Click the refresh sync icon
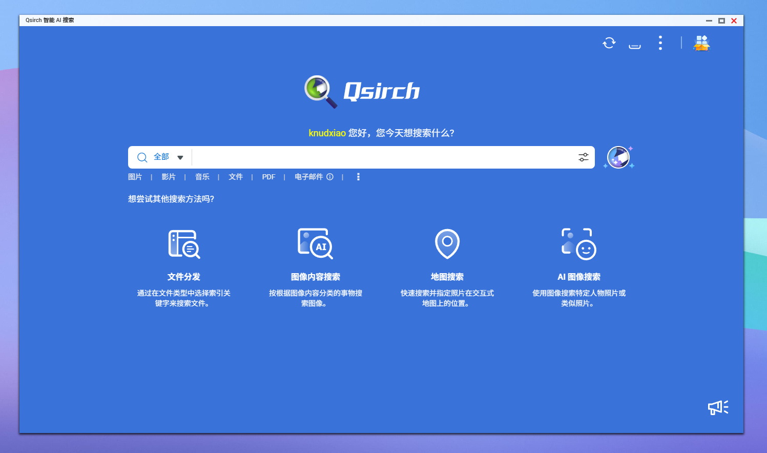Screen dimensions: 767x453 click(609, 43)
